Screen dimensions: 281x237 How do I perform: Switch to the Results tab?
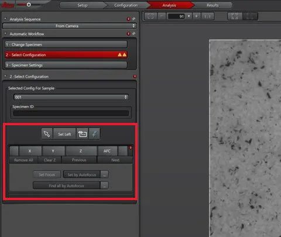pyautogui.click(x=213, y=5)
